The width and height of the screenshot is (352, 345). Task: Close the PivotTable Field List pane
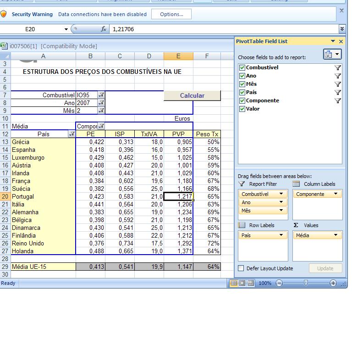(341, 41)
